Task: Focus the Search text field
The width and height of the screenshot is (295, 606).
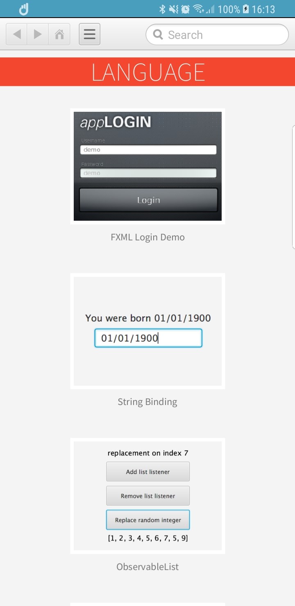Action: (217, 34)
